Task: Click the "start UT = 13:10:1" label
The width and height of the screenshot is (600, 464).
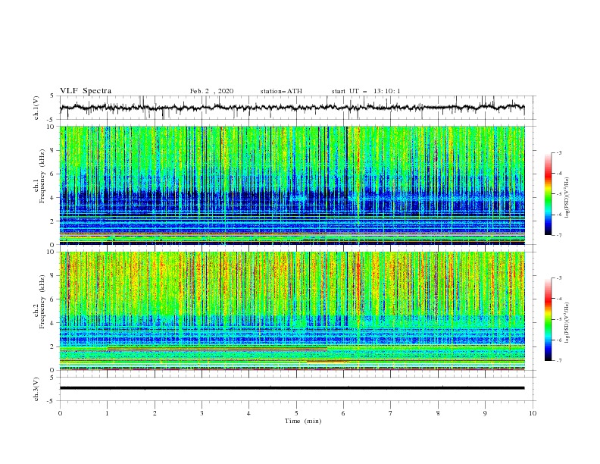Action: pyautogui.click(x=366, y=91)
